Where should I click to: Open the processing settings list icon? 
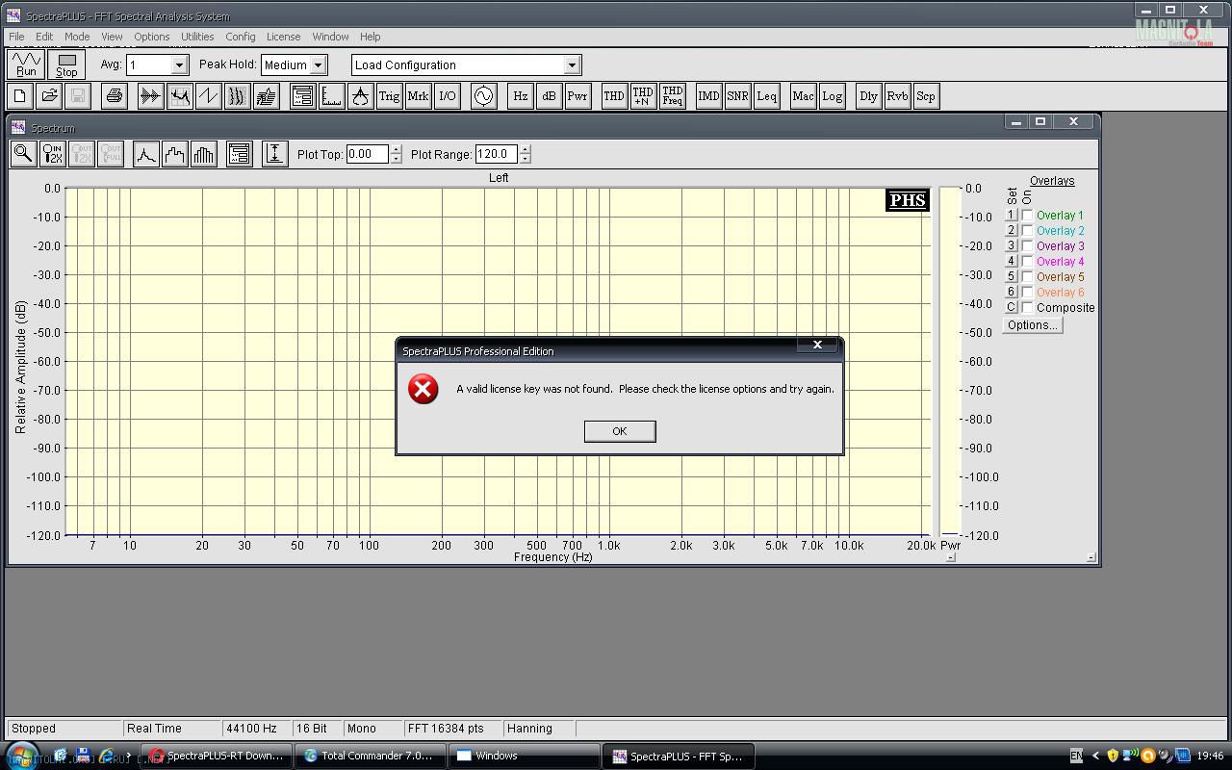(302, 96)
